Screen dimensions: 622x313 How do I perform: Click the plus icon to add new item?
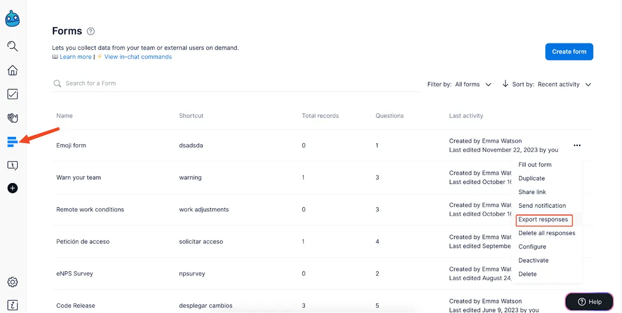click(12, 188)
